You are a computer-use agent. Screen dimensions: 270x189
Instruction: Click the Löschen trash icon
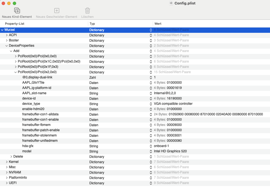(87, 11)
